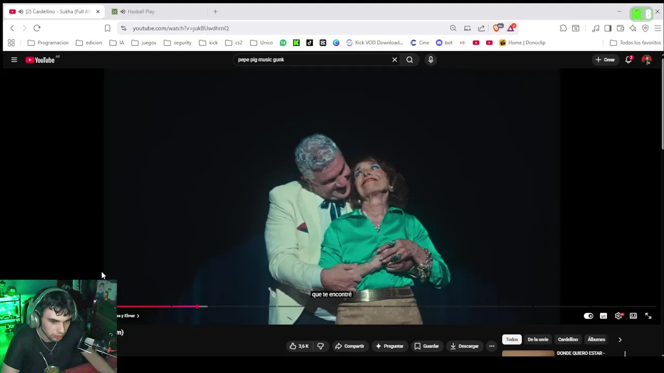This screenshot has height=373, width=664.
Task: Open the apps grid in bookmarks bar
Action: pos(11,42)
